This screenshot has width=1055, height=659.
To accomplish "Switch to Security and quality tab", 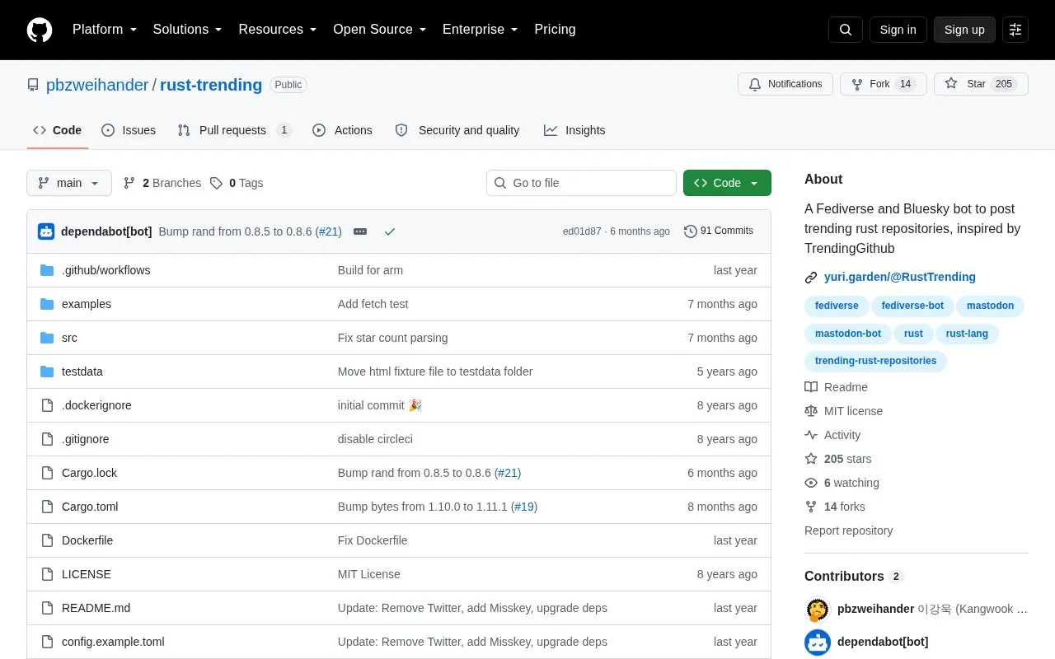I will pyautogui.click(x=457, y=130).
